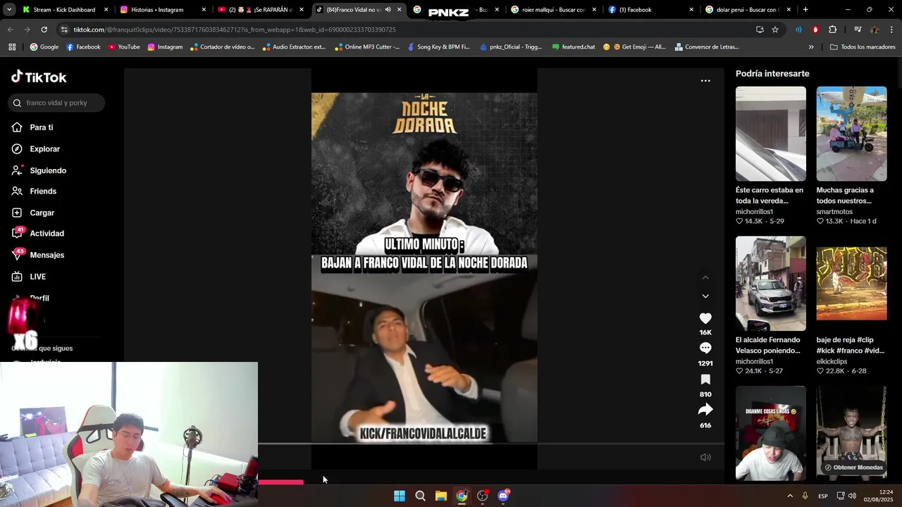Open the YouTube bookmark
The width and height of the screenshot is (902, 507).
click(124, 47)
